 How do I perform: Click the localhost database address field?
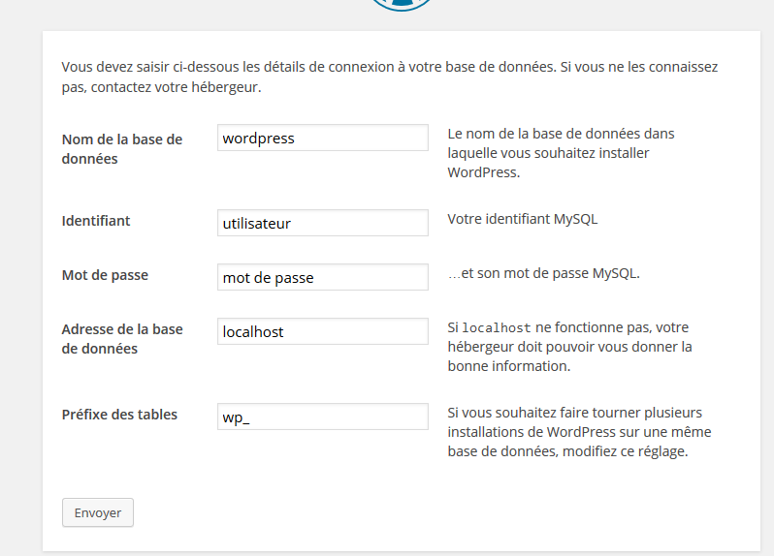[x=323, y=331]
